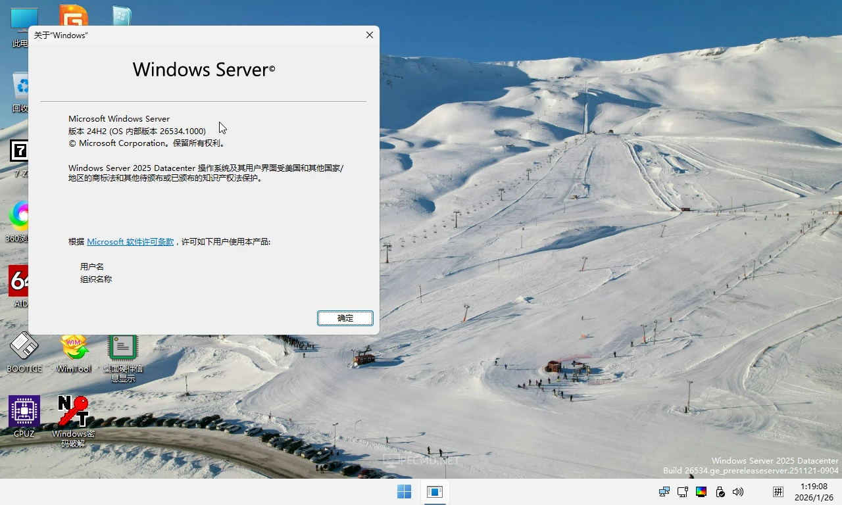Click the display color profile tray icon
The image size is (842, 505).
pos(701,492)
